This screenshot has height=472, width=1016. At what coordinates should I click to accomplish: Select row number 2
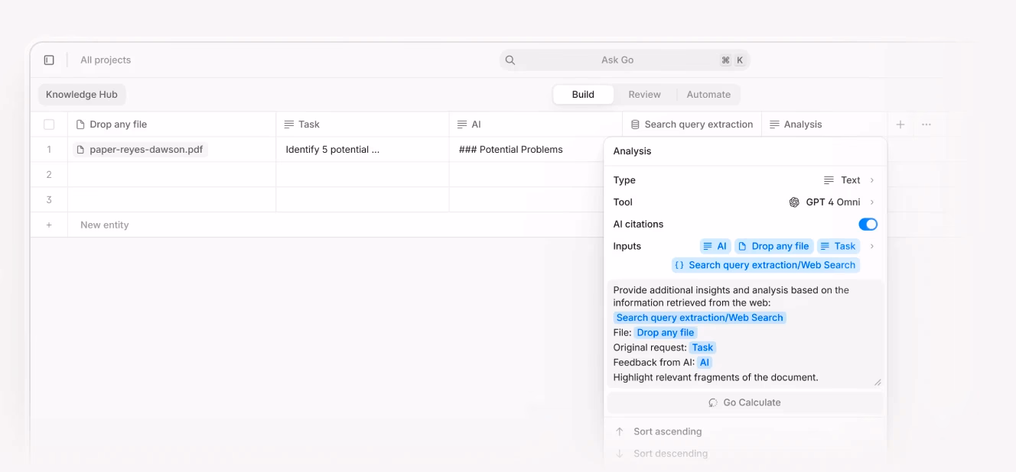click(x=49, y=175)
